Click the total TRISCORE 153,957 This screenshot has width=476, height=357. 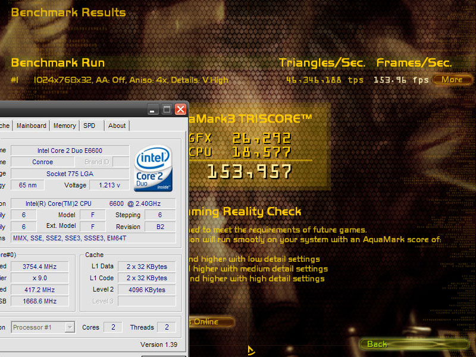[x=249, y=171]
